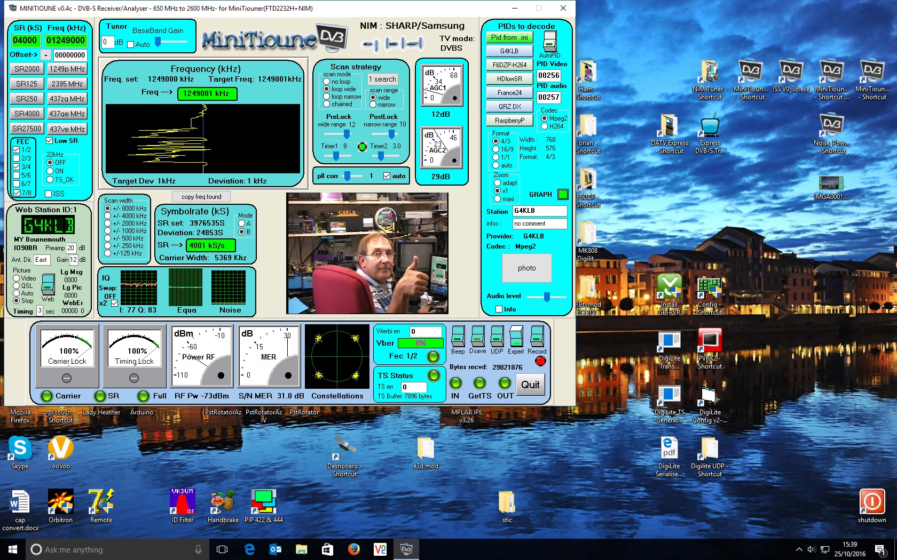Click the Ask me anything search box

pos(116,549)
